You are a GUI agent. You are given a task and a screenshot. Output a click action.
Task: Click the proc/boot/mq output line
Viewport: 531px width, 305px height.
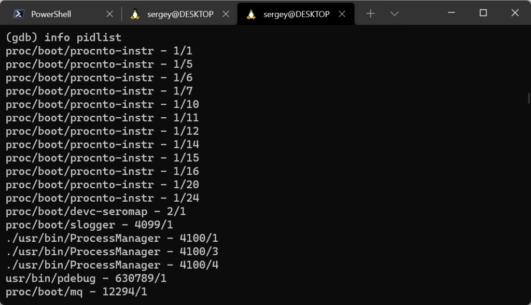point(76,292)
